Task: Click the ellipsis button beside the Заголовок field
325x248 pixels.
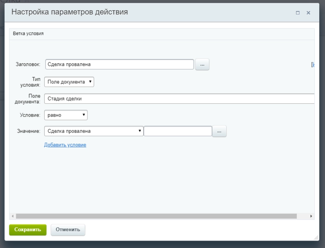Action: click(202, 64)
